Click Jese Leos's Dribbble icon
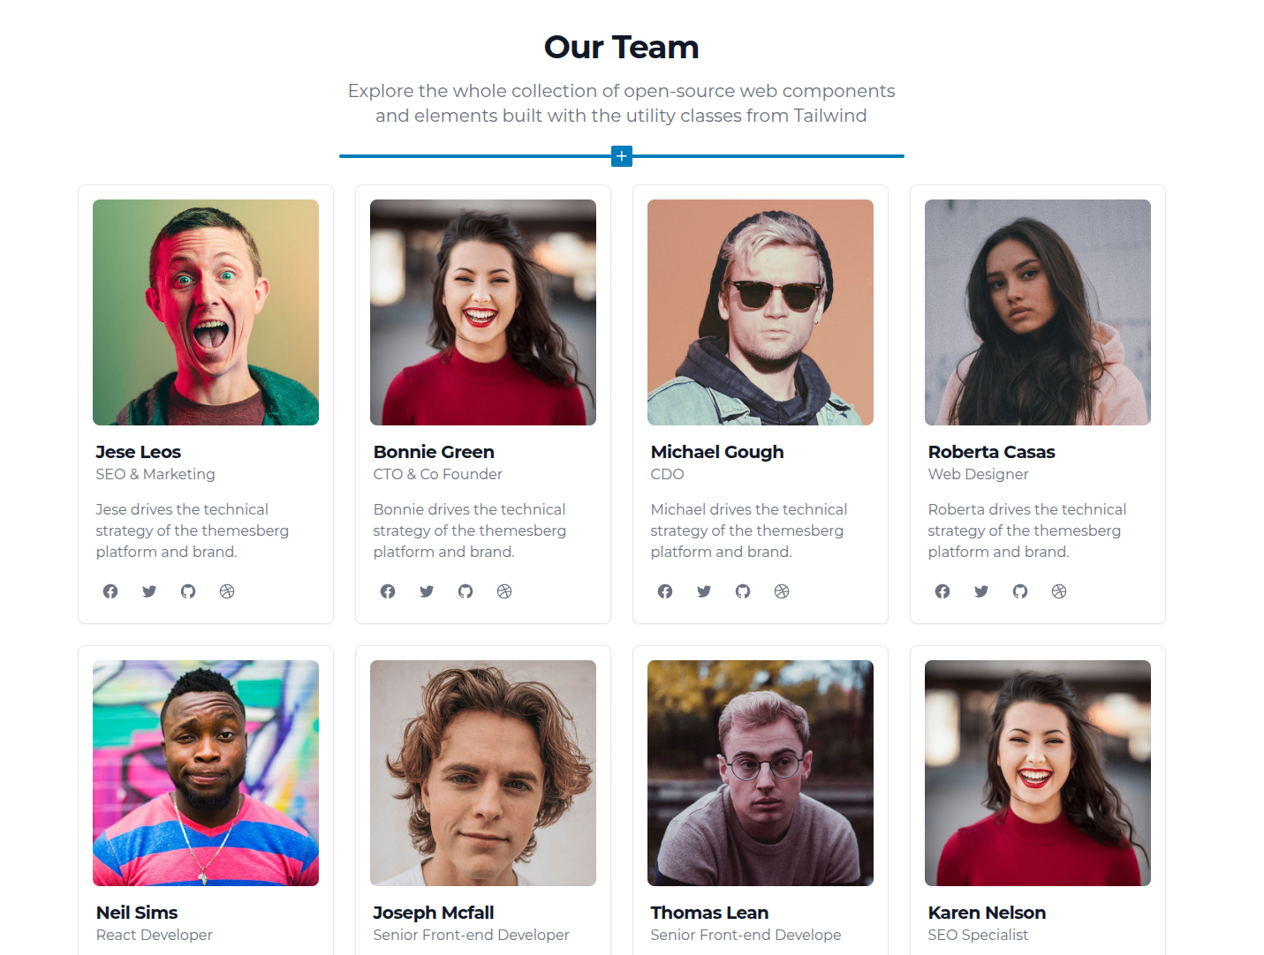This screenshot has height=955, width=1264. (227, 591)
